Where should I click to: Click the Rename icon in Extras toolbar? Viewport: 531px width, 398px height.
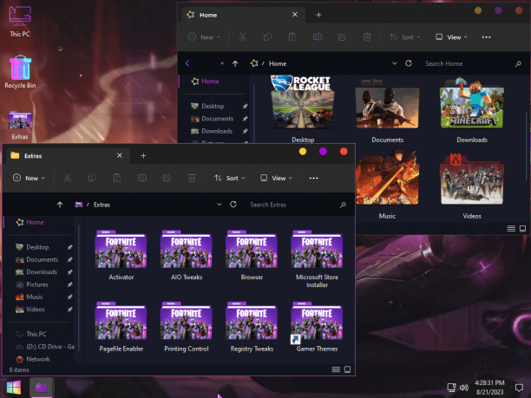pyautogui.click(x=142, y=178)
